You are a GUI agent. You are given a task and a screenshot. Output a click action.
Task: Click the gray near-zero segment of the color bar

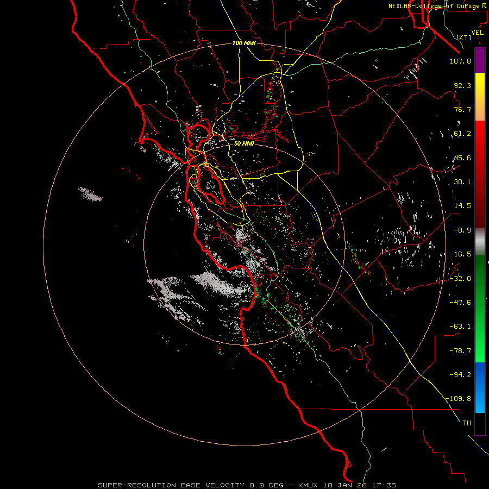480,242
